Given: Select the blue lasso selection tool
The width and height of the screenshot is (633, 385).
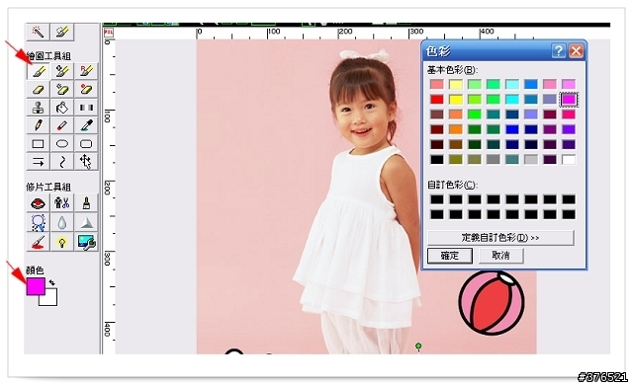Looking at the screenshot, I should pyautogui.click(x=38, y=223).
